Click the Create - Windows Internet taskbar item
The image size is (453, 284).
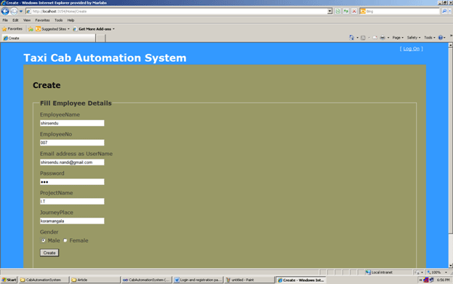click(301, 280)
